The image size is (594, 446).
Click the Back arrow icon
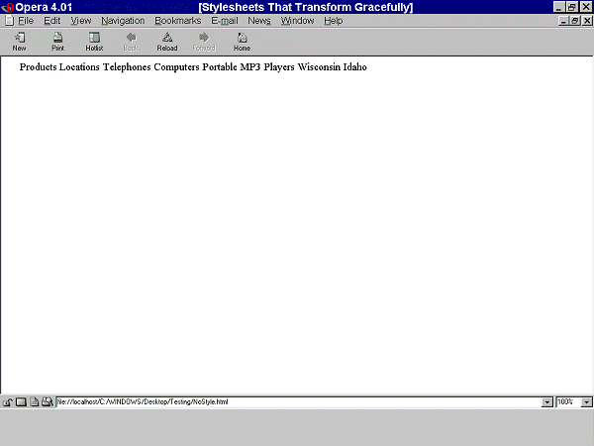click(131, 38)
